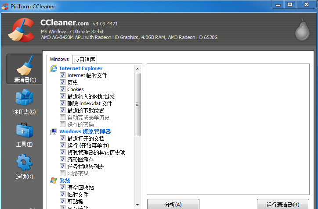Click the Piriform pear icon

pyautogui.click(x=302, y=29)
